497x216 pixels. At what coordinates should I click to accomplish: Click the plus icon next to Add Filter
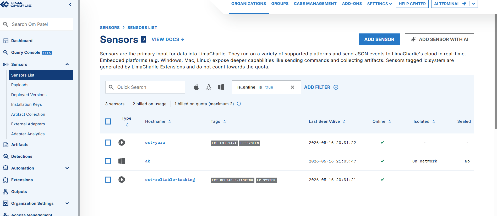click(336, 87)
